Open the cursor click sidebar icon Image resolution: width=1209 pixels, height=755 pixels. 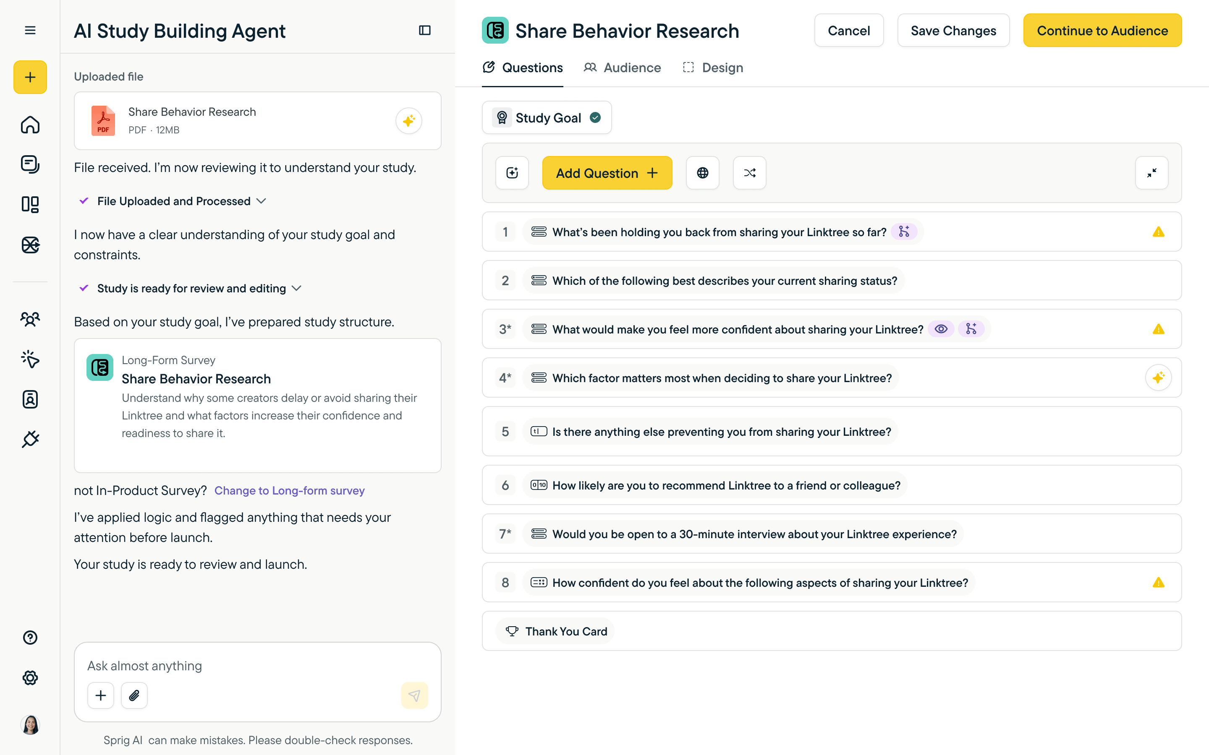click(30, 359)
